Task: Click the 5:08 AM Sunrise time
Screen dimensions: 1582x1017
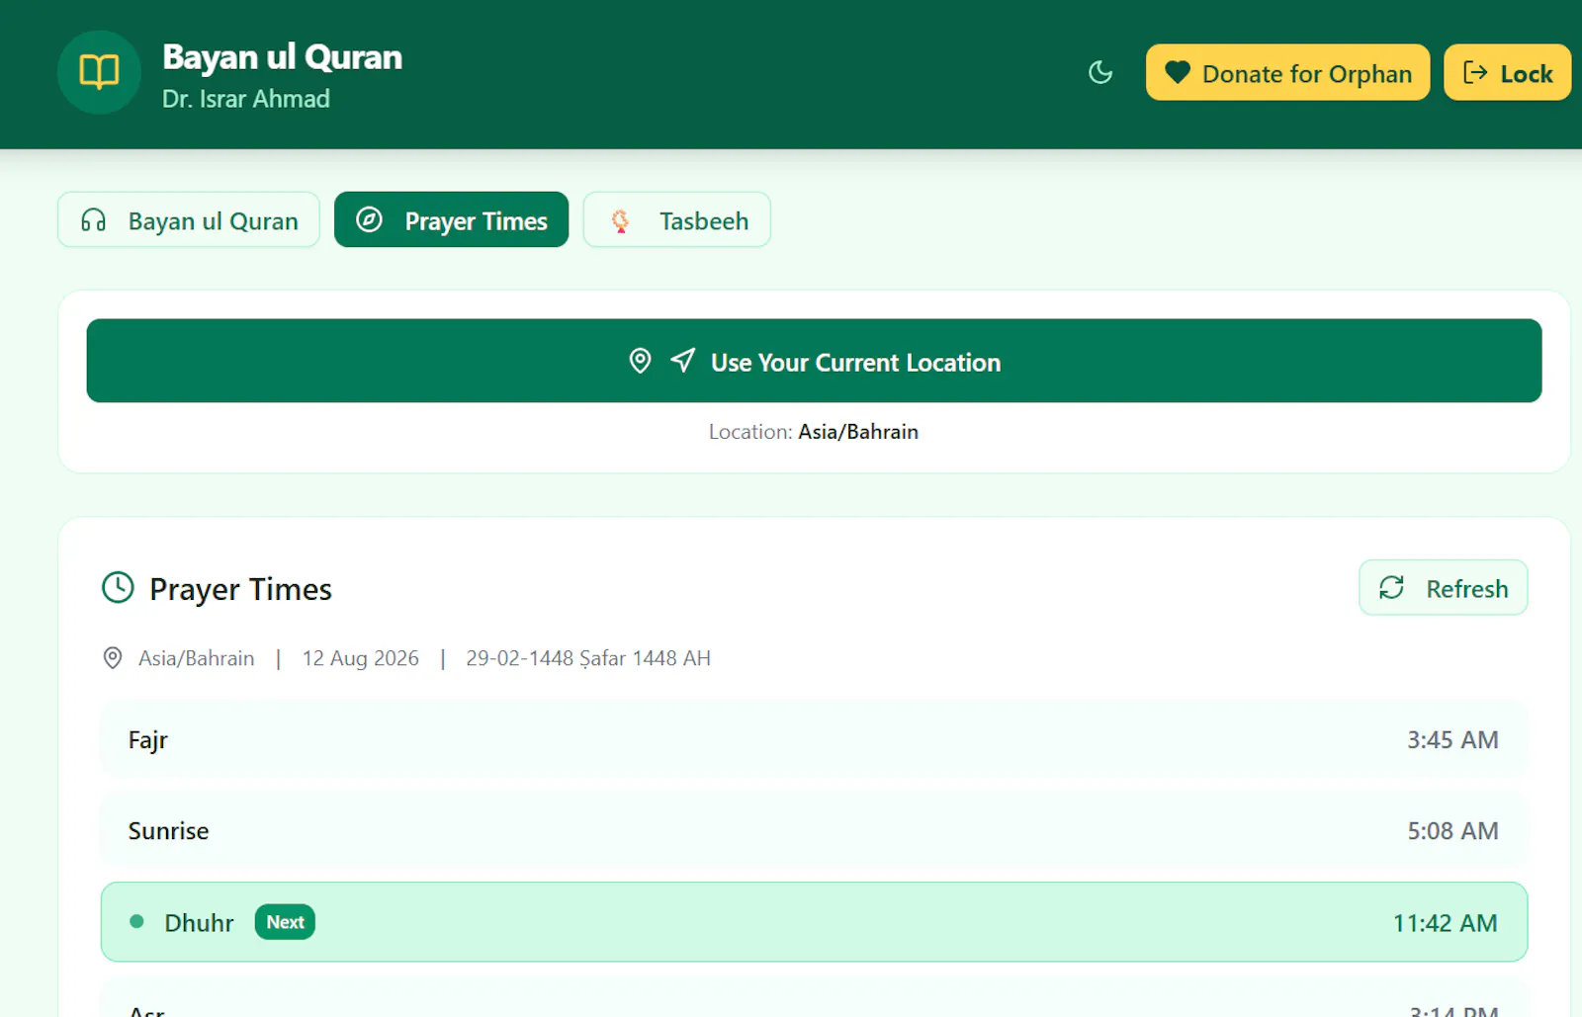Action: (1452, 830)
